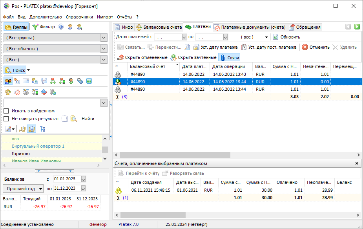Viewport: 363px width, 229px height.
Task: Click the server with globe icon
Action: (x=53, y=92)
